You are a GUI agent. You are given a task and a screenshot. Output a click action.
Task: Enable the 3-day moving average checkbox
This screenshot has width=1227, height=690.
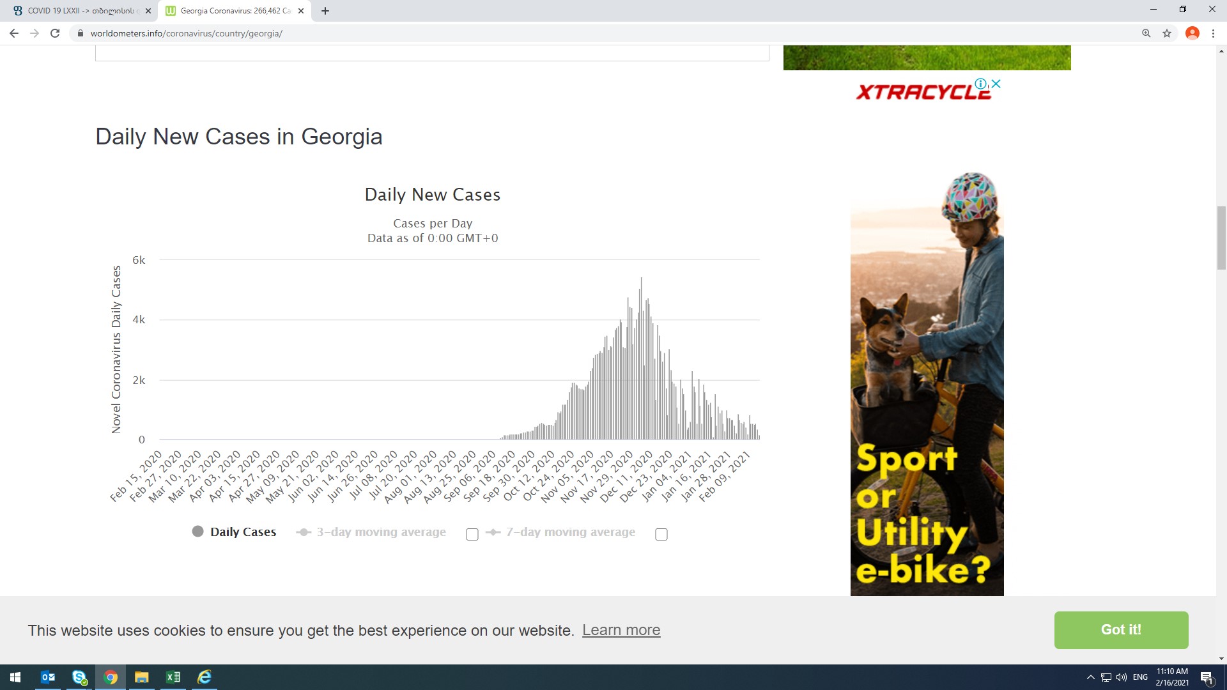[472, 534]
